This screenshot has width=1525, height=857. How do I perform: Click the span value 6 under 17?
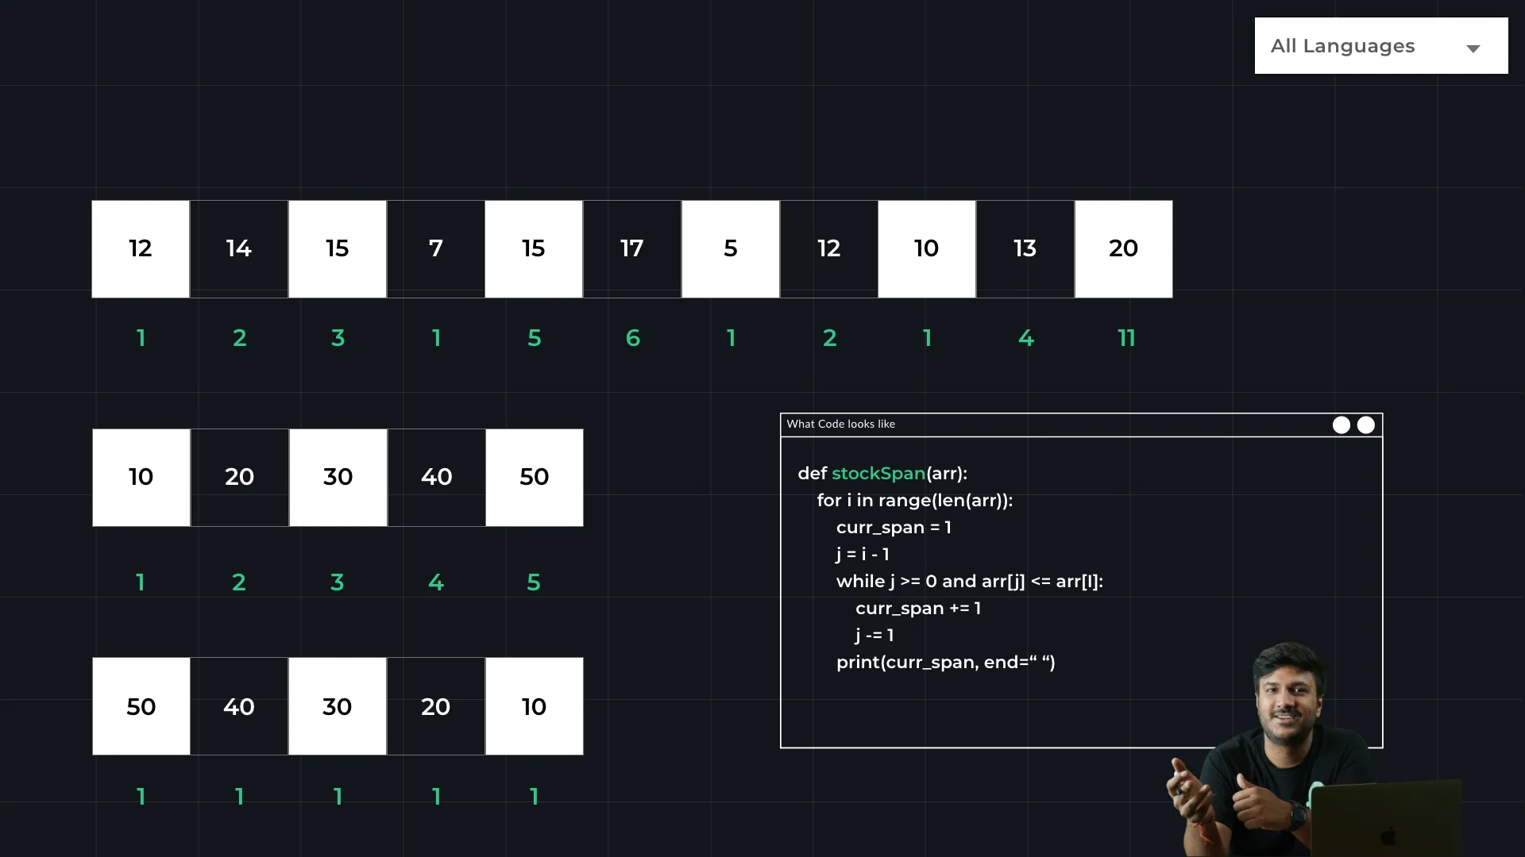point(632,338)
